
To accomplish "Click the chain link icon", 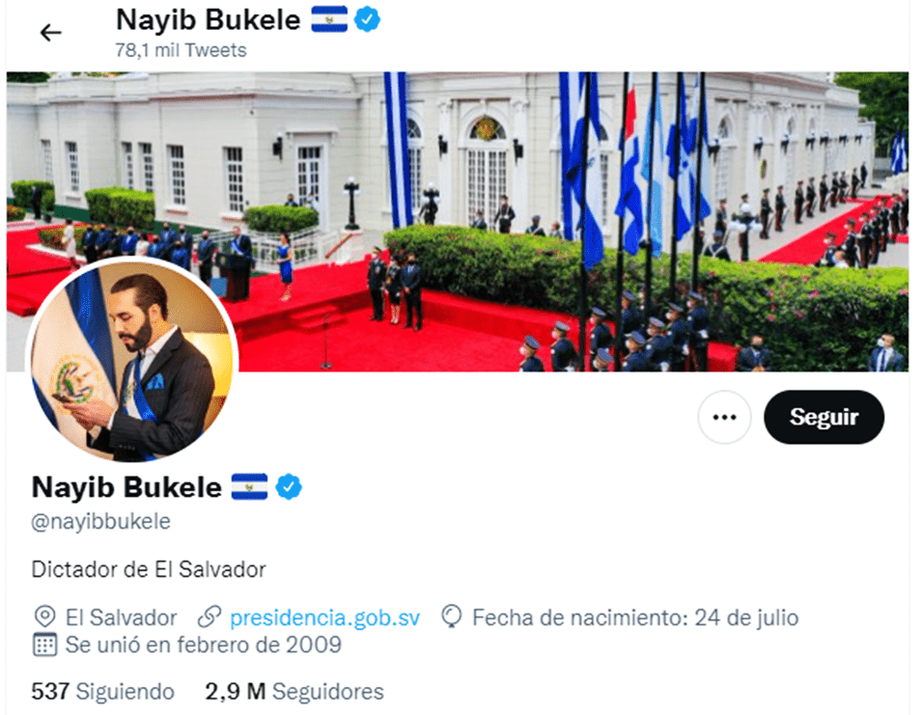I will (x=209, y=617).
